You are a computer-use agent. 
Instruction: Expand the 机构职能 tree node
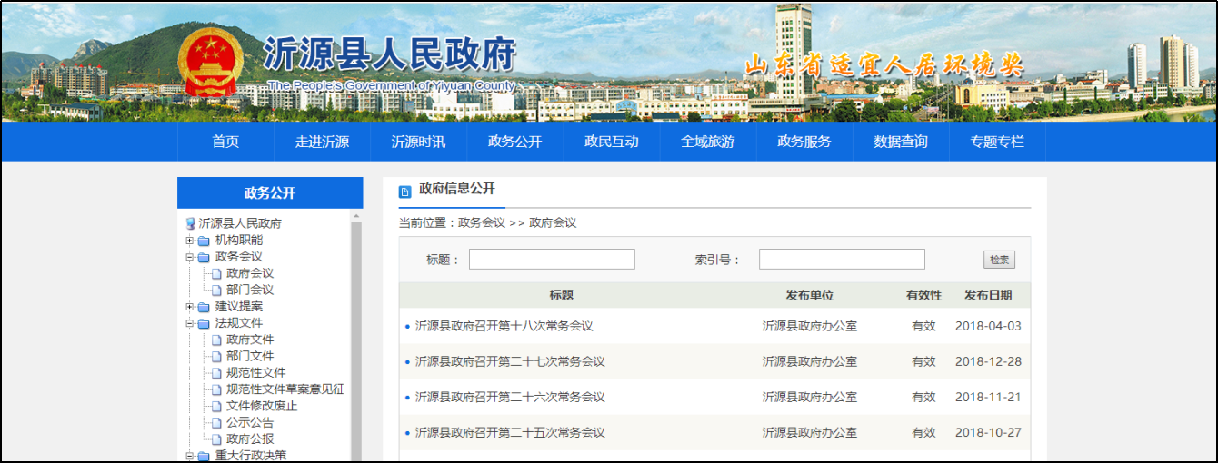click(x=190, y=241)
